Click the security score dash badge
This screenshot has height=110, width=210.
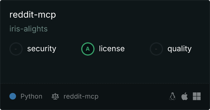point(16,49)
